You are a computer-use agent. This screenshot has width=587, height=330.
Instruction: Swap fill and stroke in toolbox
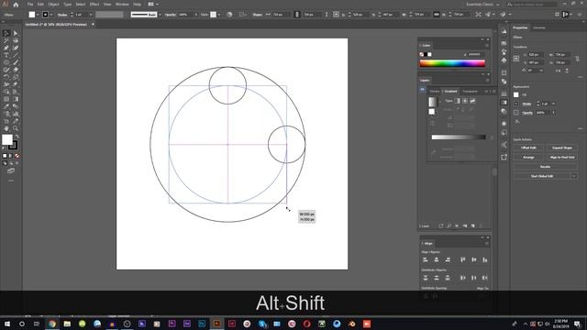[x=17, y=137]
